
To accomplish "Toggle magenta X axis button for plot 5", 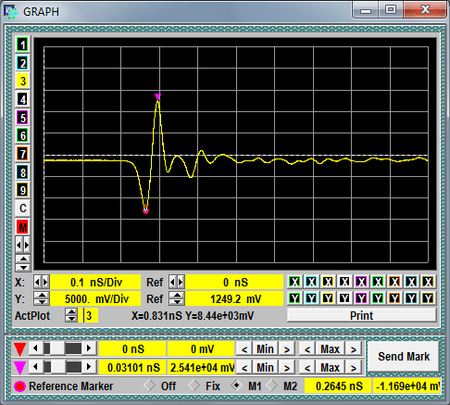I will click(x=361, y=282).
